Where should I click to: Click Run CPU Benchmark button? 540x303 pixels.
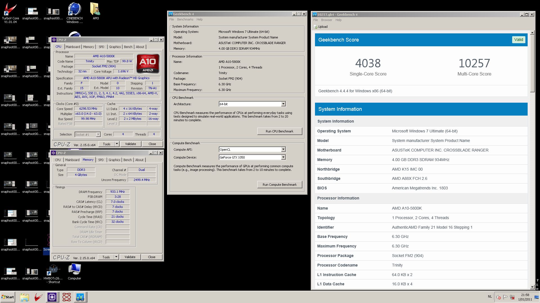pyautogui.click(x=280, y=131)
